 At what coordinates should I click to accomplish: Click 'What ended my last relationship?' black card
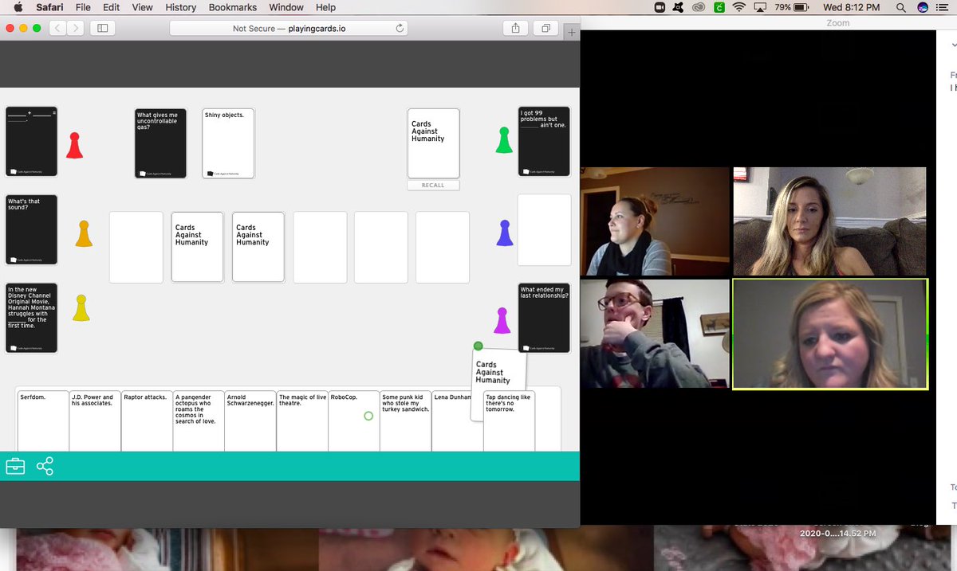click(544, 318)
